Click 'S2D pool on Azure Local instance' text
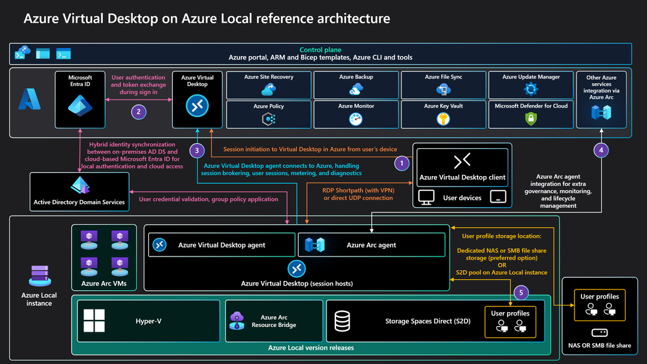647x364 pixels. click(x=501, y=273)
